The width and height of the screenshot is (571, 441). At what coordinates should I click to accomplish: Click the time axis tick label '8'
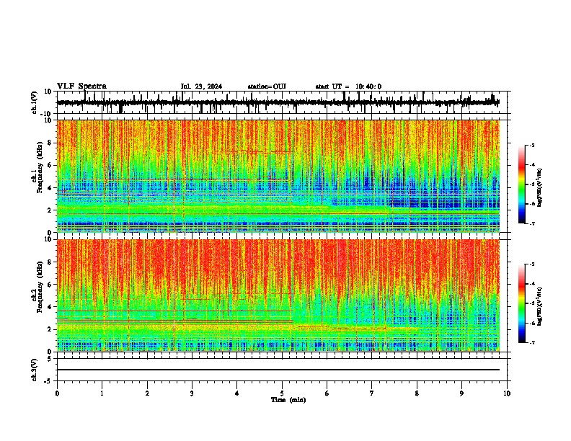tap(417, 393)
